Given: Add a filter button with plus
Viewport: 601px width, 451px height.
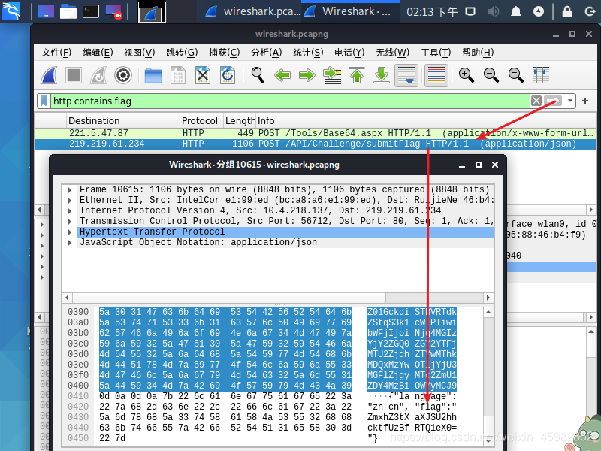Looking at the screenshot, I should (x=585, y=101).
